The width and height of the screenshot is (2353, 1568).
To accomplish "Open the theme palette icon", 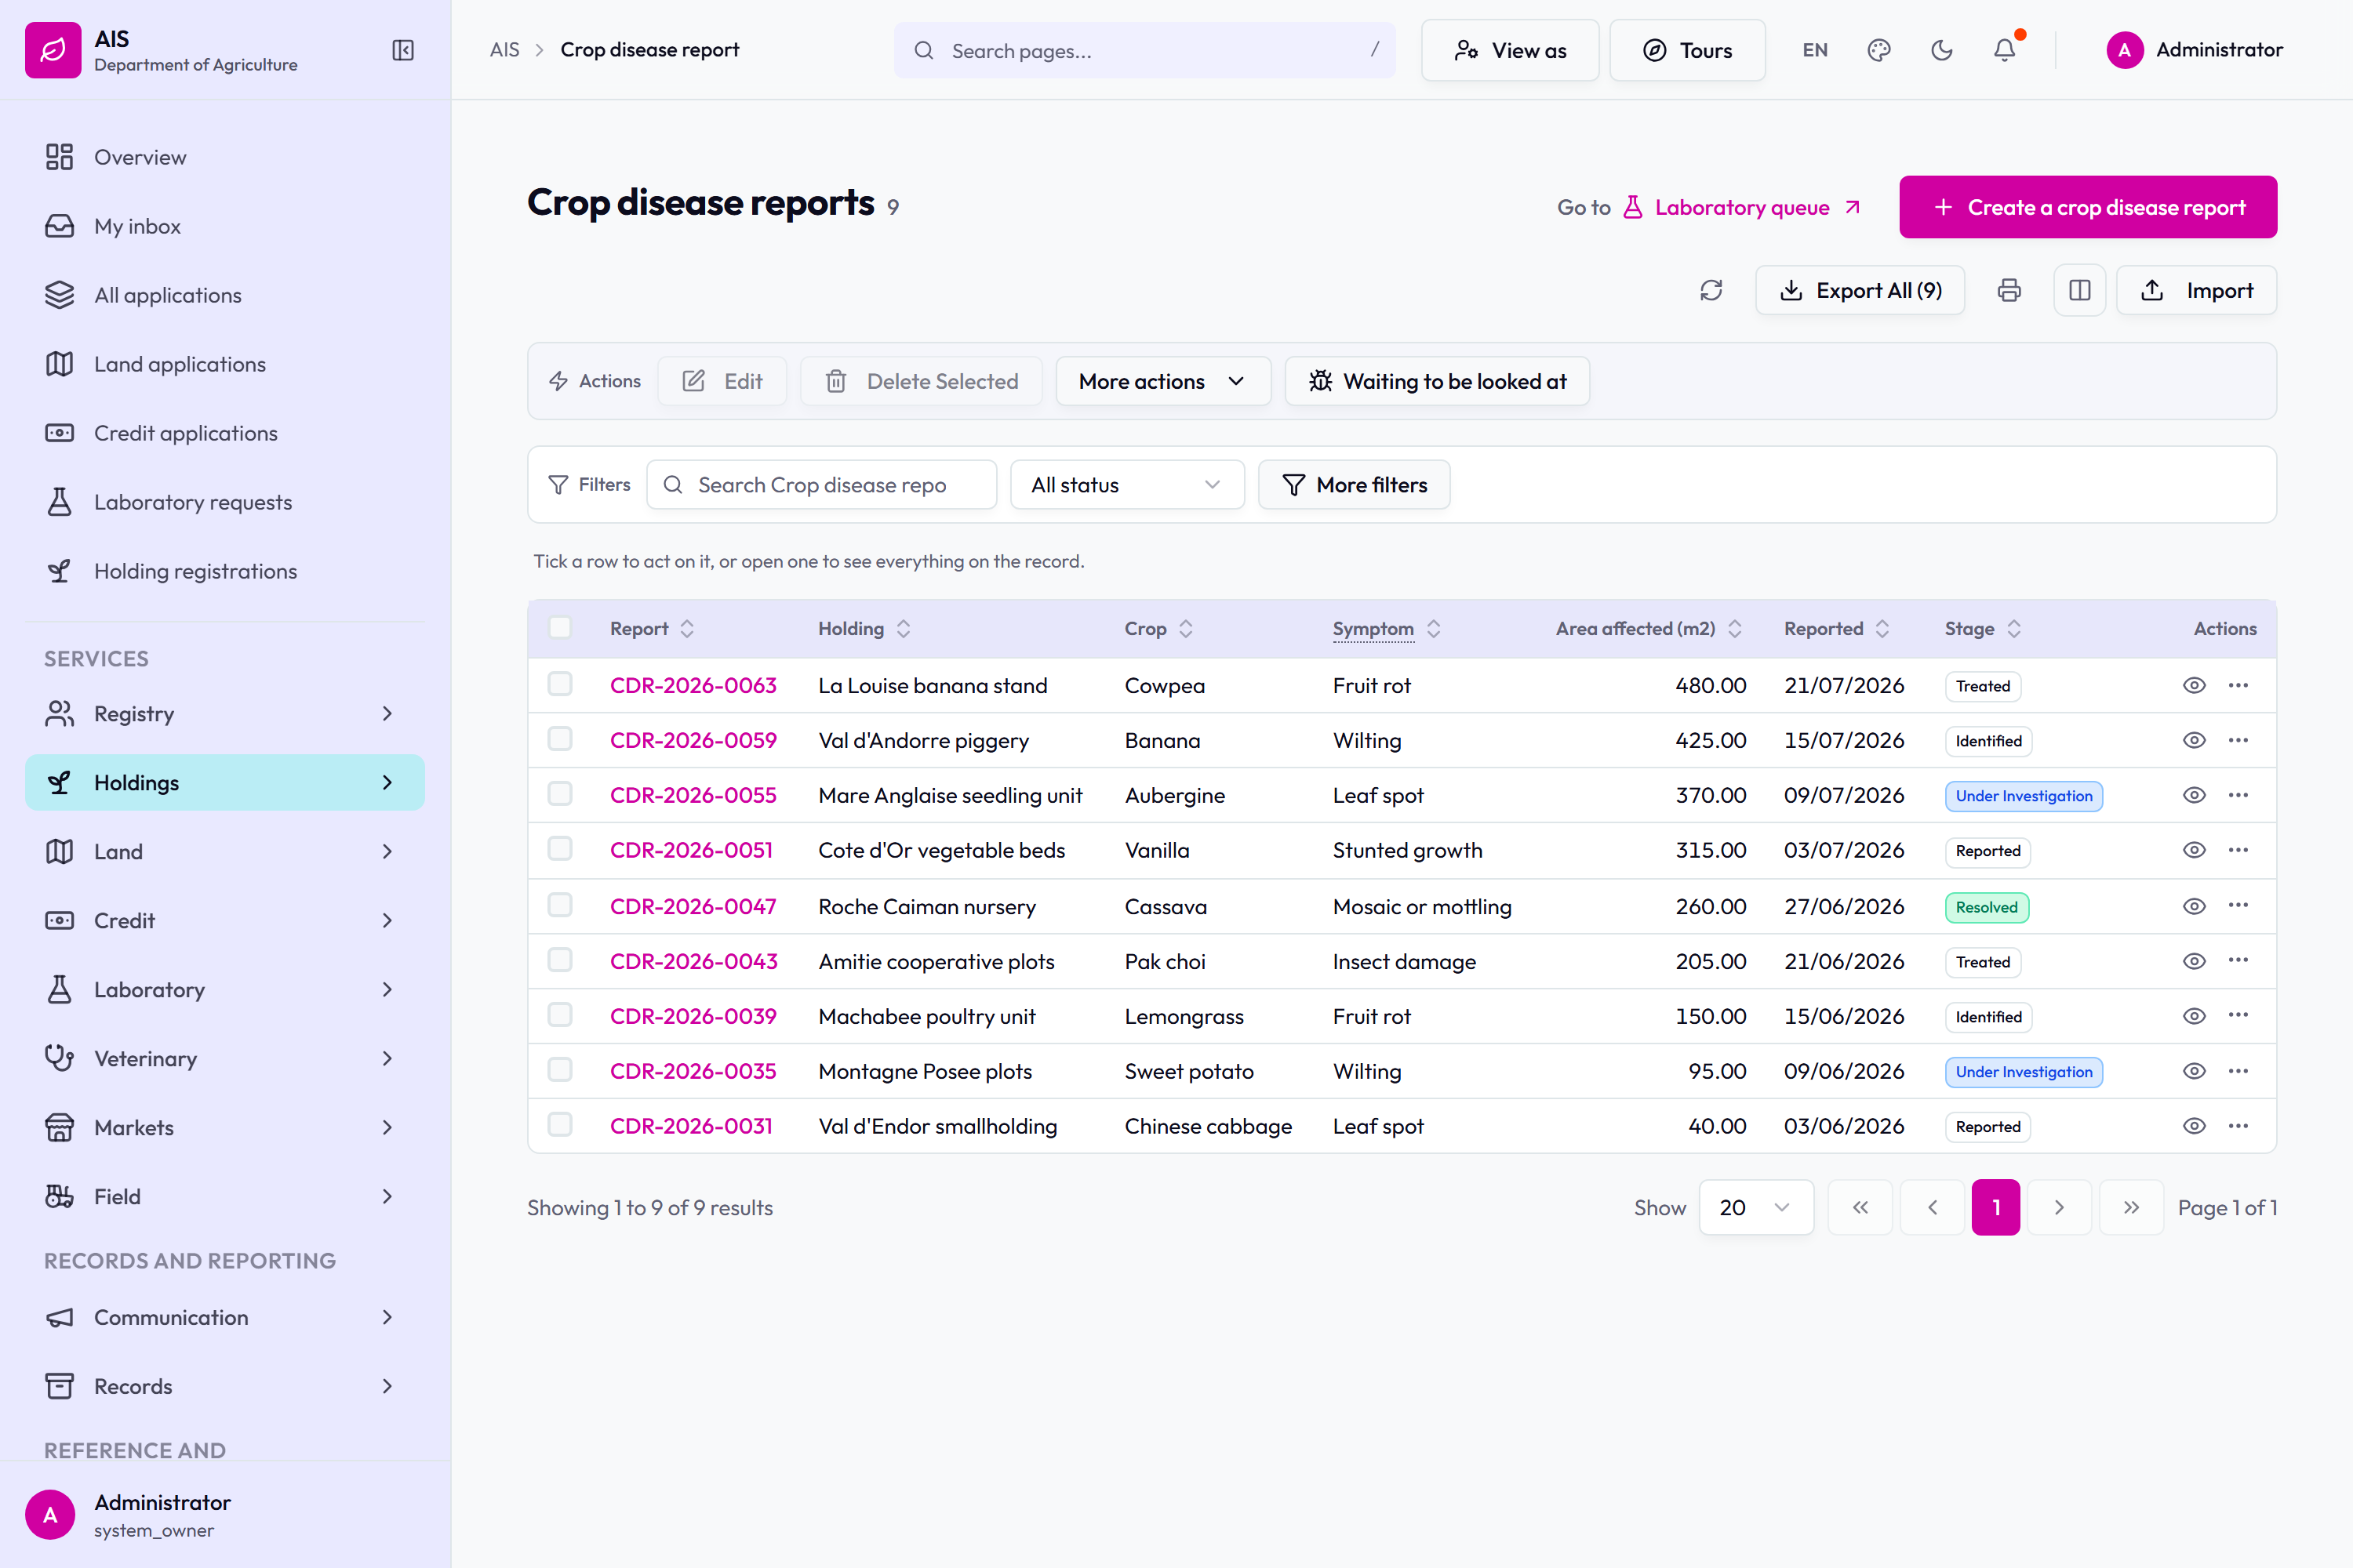I will pos(1878,50).
